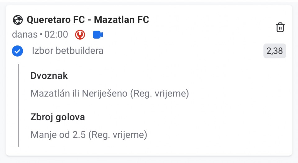The image size is (298, 163).
Task: Click the "Dvoznak" market heading
Action: tap(49, 76)
